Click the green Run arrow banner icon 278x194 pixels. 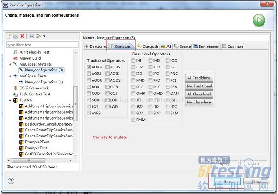(259, 20)
